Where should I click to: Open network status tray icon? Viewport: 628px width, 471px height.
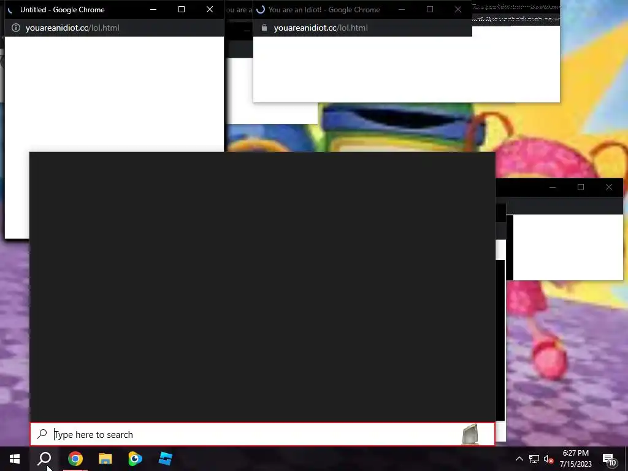[534, 459]
